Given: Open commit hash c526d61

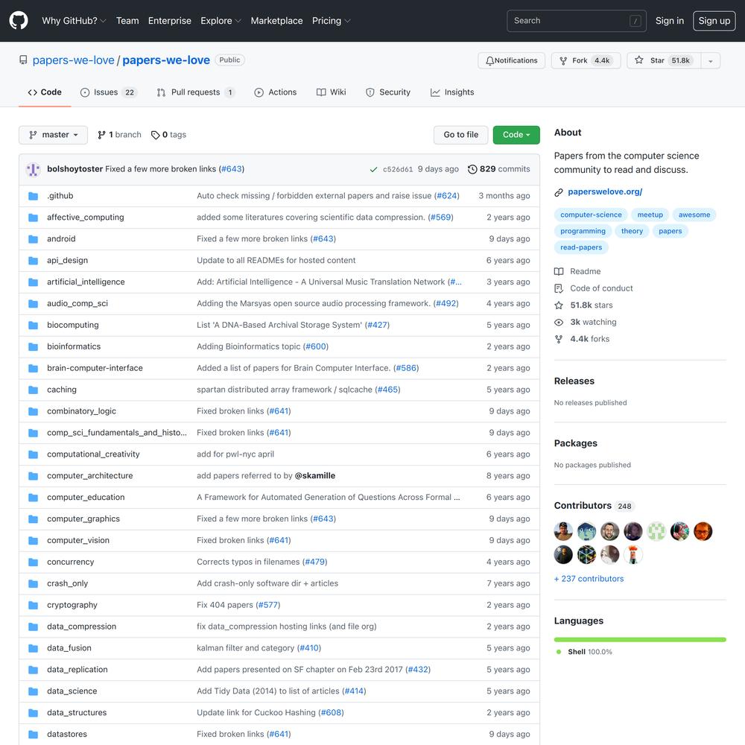Looking at the screenshot, I should click(x=398, y=170).
